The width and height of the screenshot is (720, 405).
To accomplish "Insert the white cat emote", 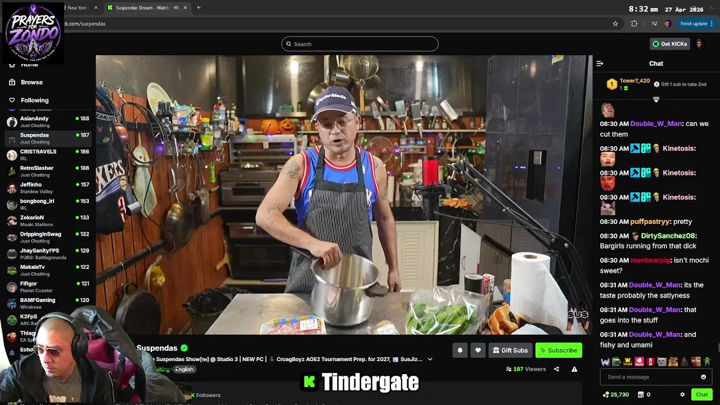I will pos(662,362).
